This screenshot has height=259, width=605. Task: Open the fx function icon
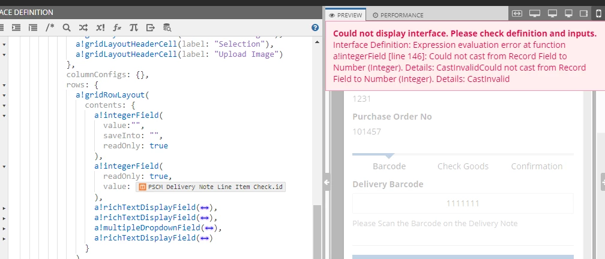coord(117,28)
